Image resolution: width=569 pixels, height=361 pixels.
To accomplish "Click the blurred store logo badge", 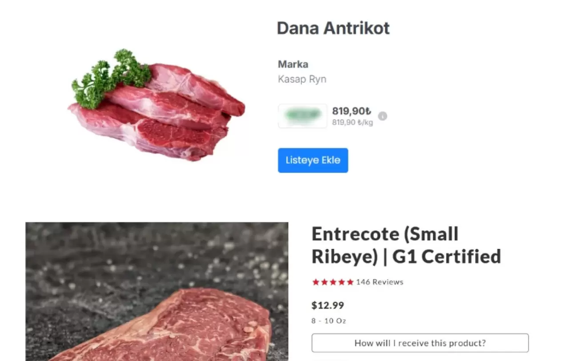I will pos(303,116).
